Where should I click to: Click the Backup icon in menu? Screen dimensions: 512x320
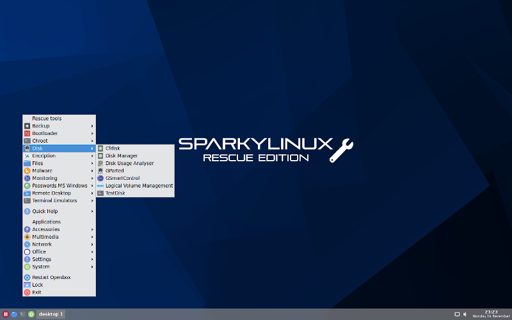(27, 126)
